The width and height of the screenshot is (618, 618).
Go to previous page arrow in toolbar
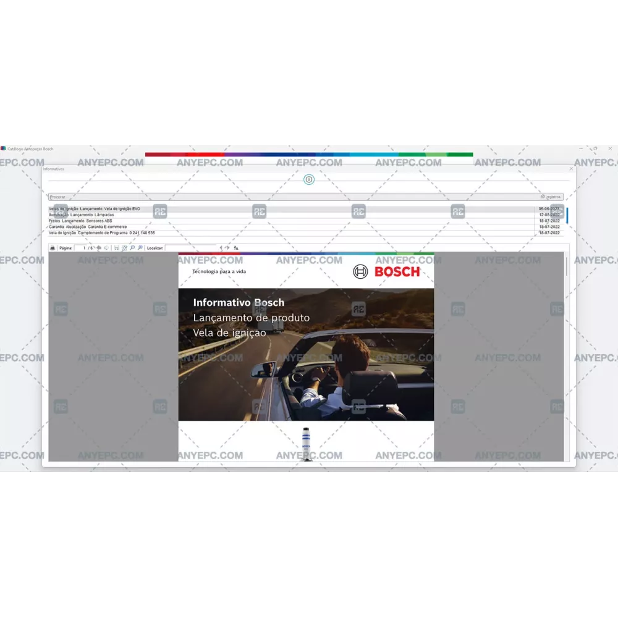pyautogui.click(x=99, y=248)
